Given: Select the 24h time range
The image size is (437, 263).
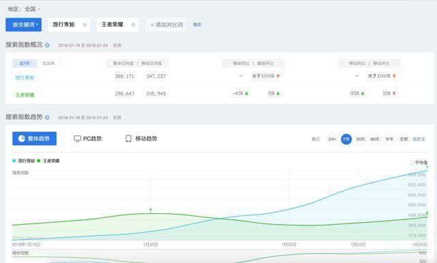Looking at the screenshot, I should coord(332,139).
